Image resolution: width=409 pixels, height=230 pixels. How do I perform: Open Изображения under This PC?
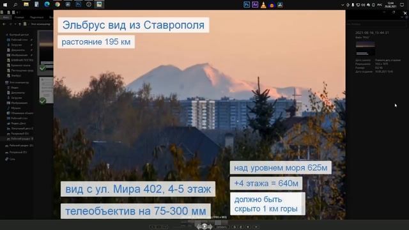point(20,103)
